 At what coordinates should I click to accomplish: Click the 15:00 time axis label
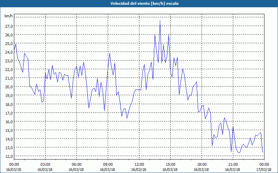[170, 165]
